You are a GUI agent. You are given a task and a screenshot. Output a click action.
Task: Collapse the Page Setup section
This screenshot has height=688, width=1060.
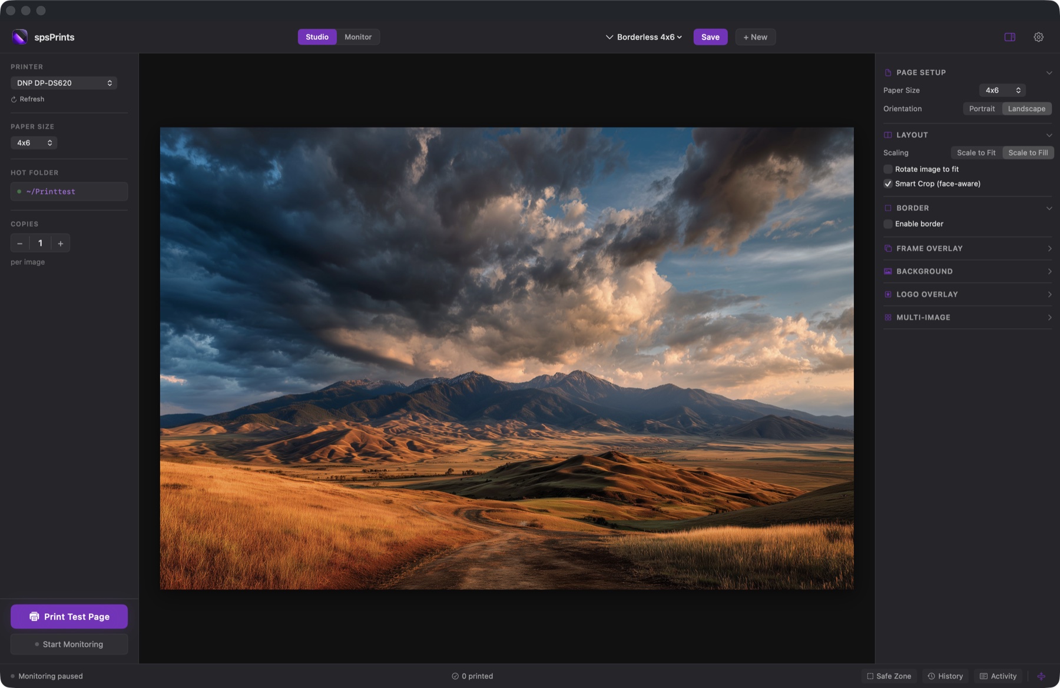1050,72
